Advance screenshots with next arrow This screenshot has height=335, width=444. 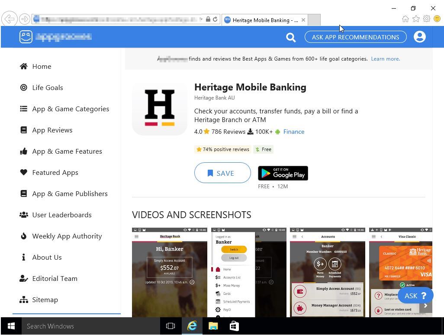(425, 306)
